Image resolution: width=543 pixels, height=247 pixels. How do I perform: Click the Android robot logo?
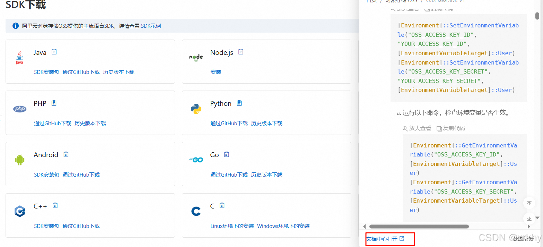(x=20, y=160)
